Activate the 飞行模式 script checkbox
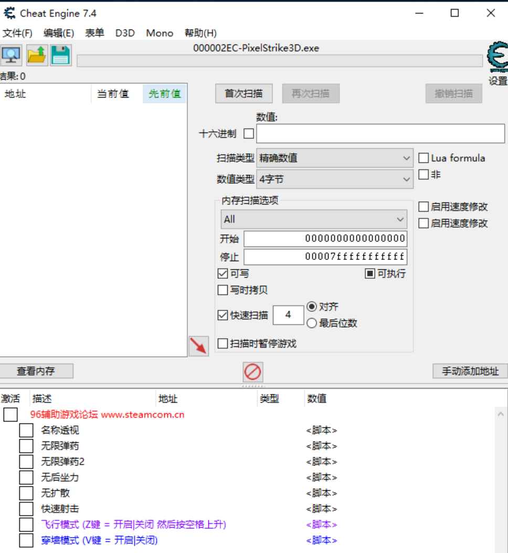 pos(26,525)
